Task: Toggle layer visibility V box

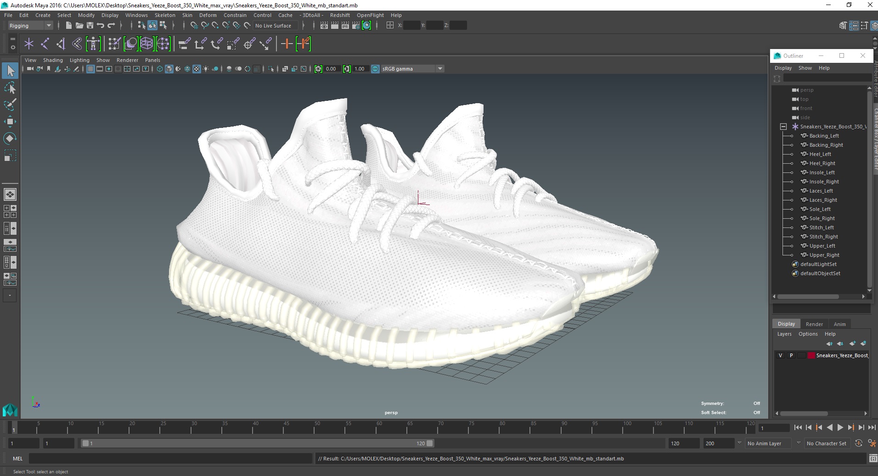Action: pos(780,355)
